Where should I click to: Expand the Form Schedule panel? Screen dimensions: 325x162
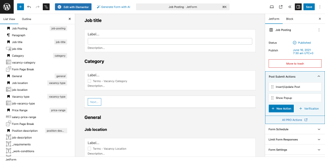[295, 129]
